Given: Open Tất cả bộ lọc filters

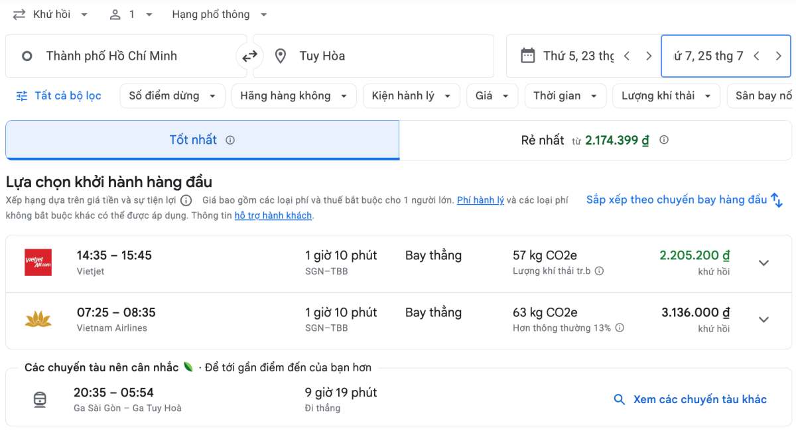Looking at the screenshot, I should click(x=59, y=95).
